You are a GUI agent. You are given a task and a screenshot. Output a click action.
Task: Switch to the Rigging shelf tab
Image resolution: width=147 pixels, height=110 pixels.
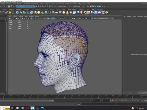tap(11, 9)
